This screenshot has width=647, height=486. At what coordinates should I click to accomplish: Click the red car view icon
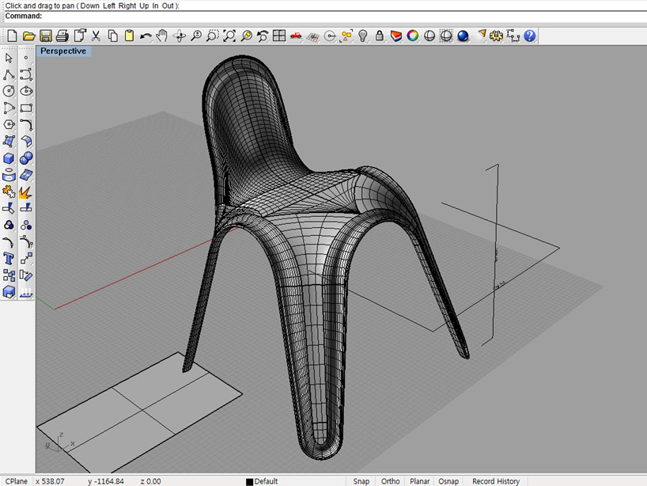296,36
